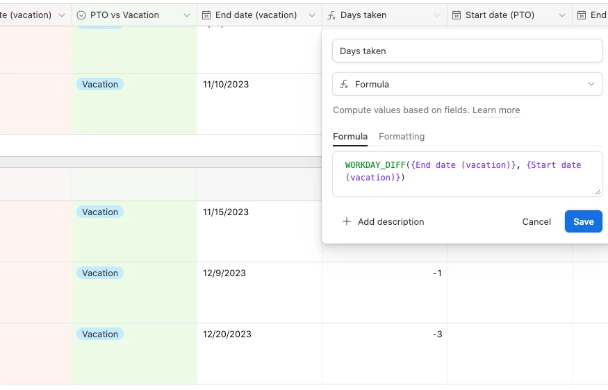Open the Formula field type dropdown
This screenshot has width=608, height=390.
pyautogui.click(x=467, y=84)
